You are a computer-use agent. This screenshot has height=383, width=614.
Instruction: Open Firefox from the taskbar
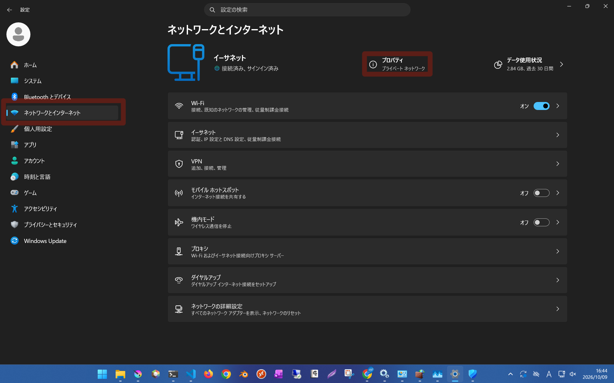coord(208,374)
